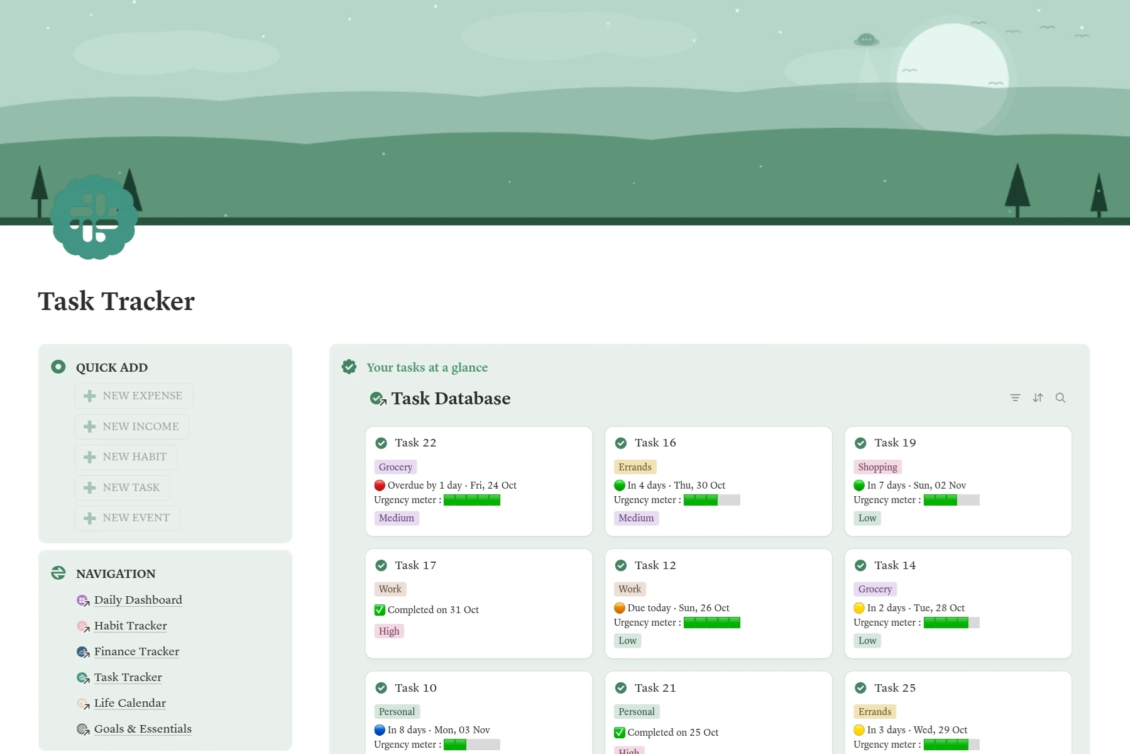Open Finance Tracker from navigation
Viewport: 1130px width, 754px height.
click(x=136, y=651)
